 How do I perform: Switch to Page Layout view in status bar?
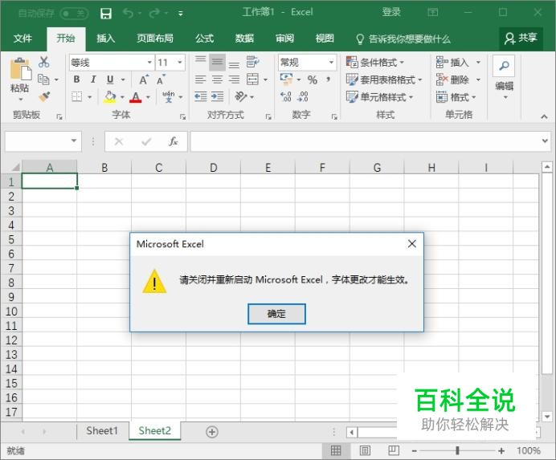[x=365, y=450]
